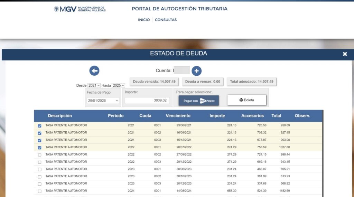Open the Desde year dropdown
The height and width of the screenshot is (197, 354).
point(94,85)
